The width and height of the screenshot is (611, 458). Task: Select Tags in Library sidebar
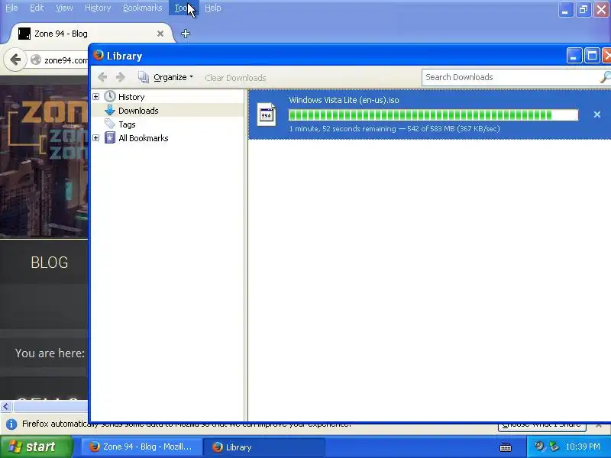(127, 124)
